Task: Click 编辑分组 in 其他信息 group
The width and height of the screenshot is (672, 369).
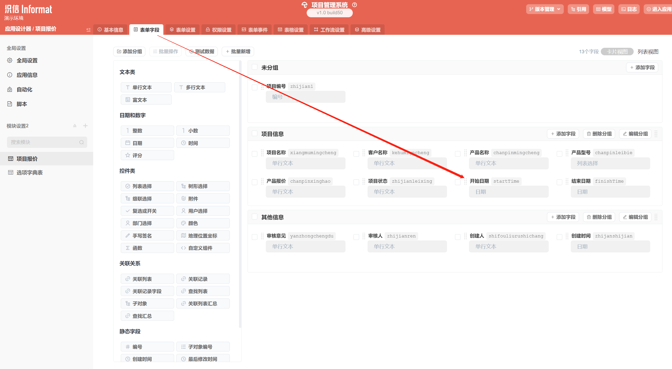Action: [635, 217]
